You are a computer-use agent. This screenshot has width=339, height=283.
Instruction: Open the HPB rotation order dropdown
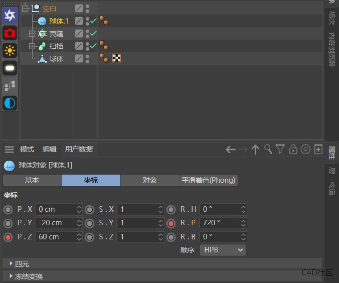click(223, 250)
